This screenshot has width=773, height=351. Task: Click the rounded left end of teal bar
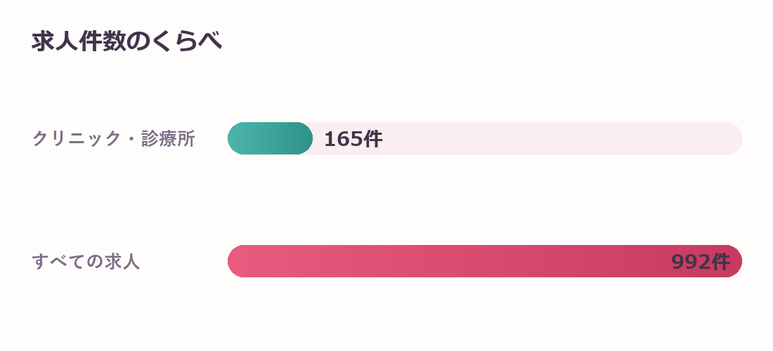click(237, 138)
